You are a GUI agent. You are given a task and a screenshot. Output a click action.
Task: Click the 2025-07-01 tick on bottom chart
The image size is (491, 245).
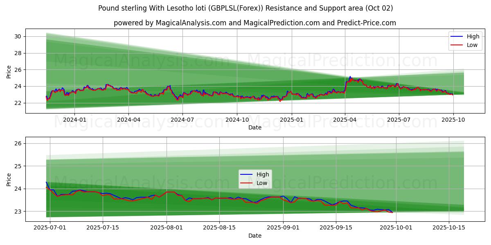[x=50, y=228]
